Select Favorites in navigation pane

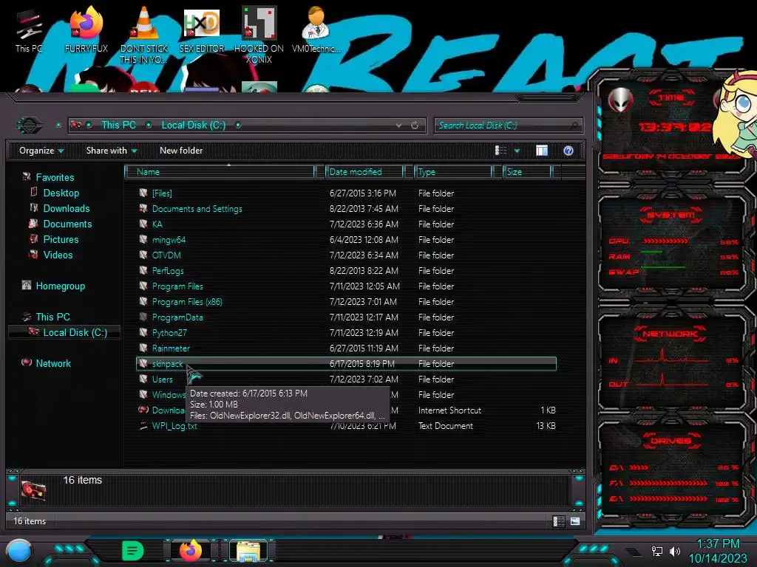pyautogui.click(x=55, y=177)
